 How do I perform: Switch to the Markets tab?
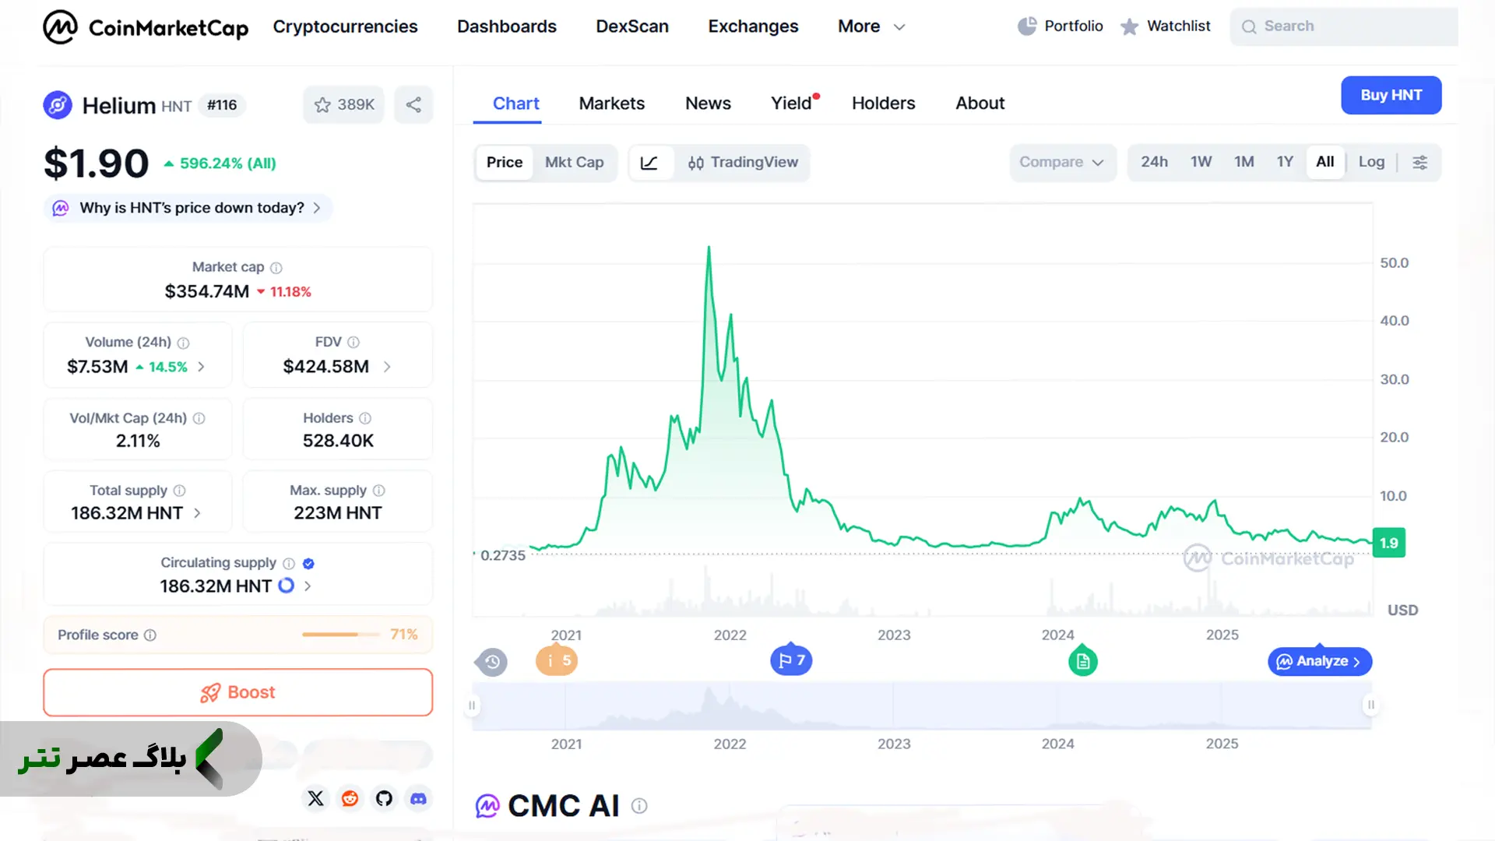point(611,103)
